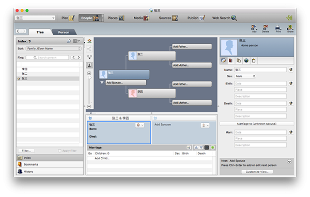Select 李四 pedigree box with pink portrait
Viewport: 310px width, 197px height.
pos(152,93)
